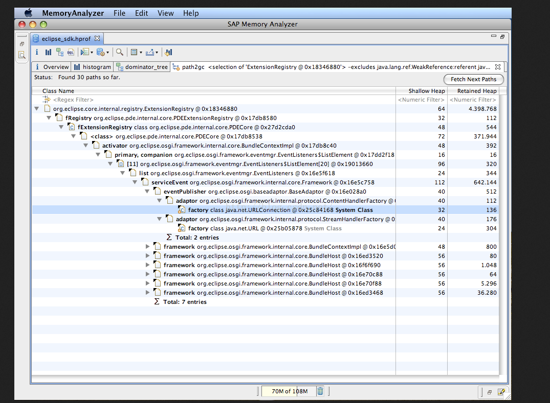Viewport: 550px width, 403px height.
Task: Open histogram via the toolbar bar-chart icon
Action: coord(48,52)
